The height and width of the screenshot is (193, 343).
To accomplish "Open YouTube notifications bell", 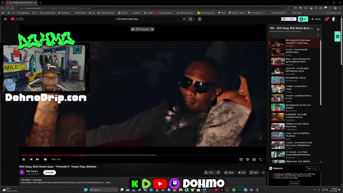I will tap(327, 19).
